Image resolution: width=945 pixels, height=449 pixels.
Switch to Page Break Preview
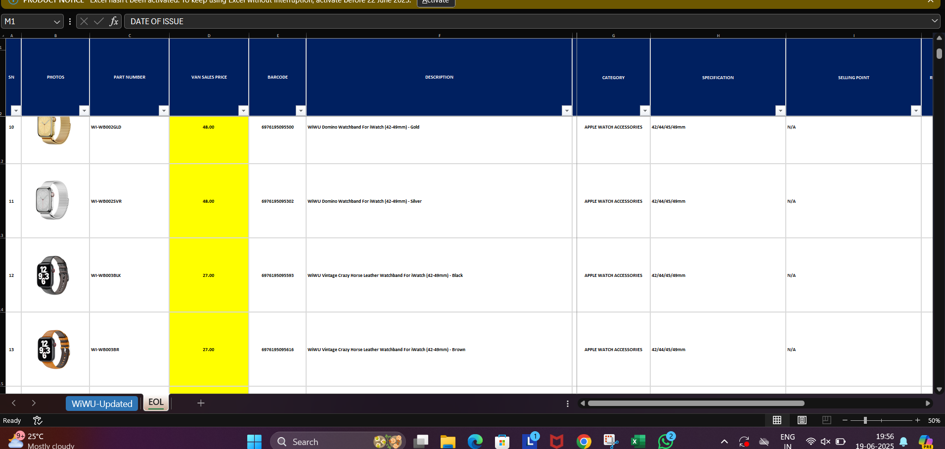[x=826, y=420]
